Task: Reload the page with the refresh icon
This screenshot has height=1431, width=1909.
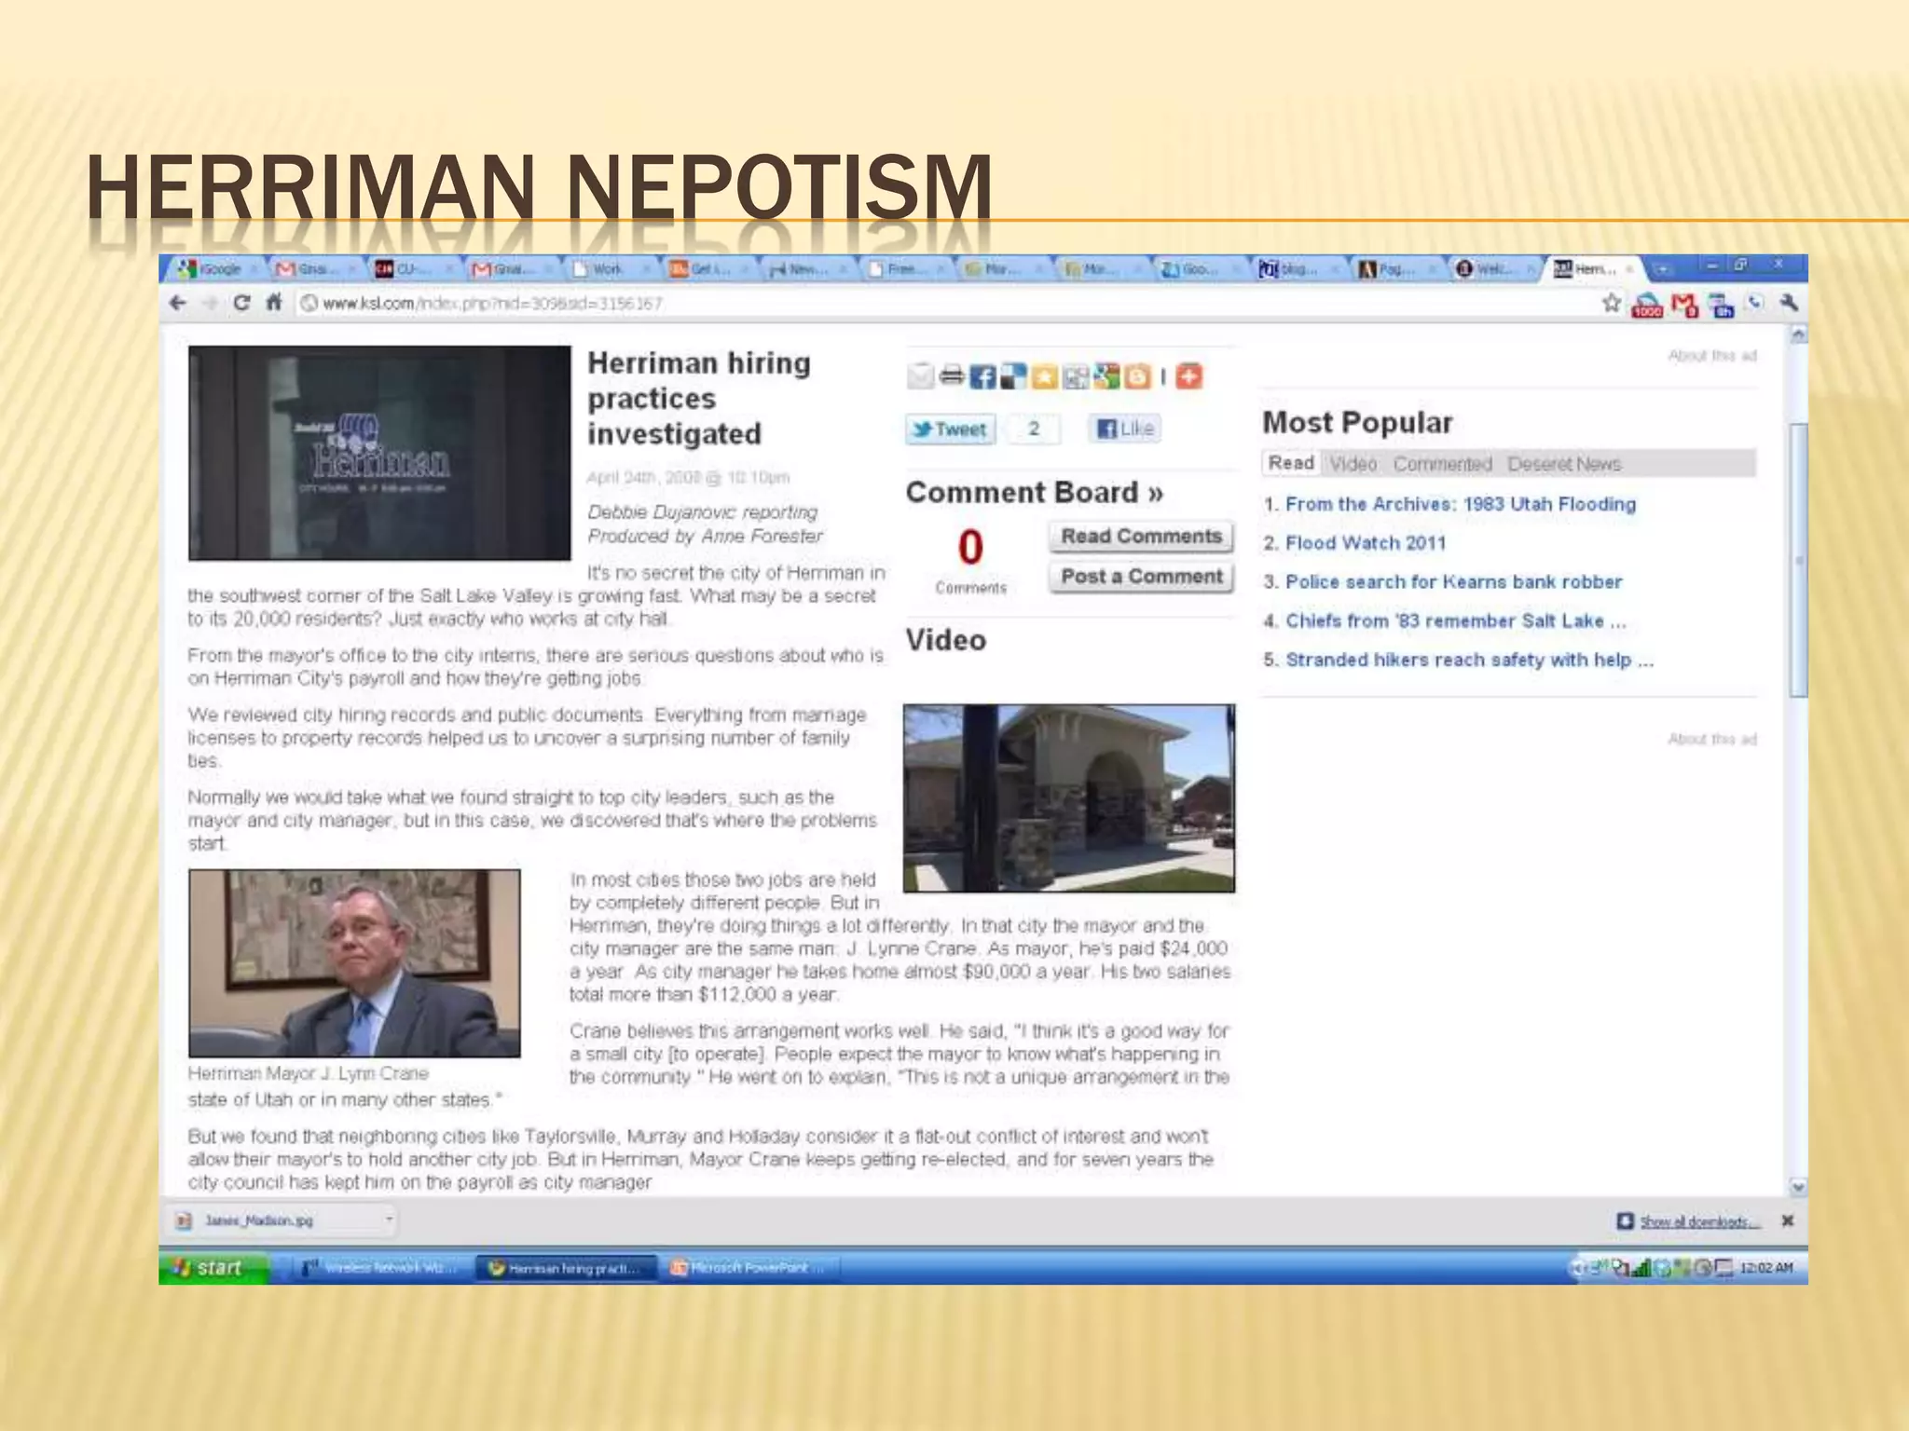Action: tap(241, 303)
